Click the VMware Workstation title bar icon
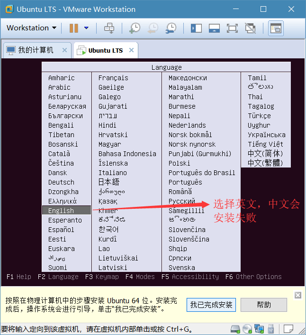 coord(9,9)
